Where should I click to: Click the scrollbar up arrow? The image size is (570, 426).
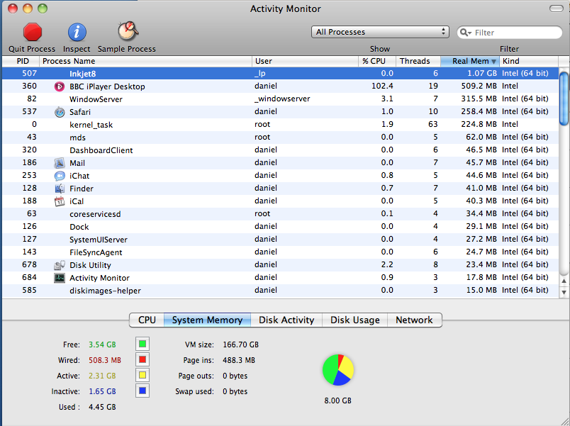(564, 281)
